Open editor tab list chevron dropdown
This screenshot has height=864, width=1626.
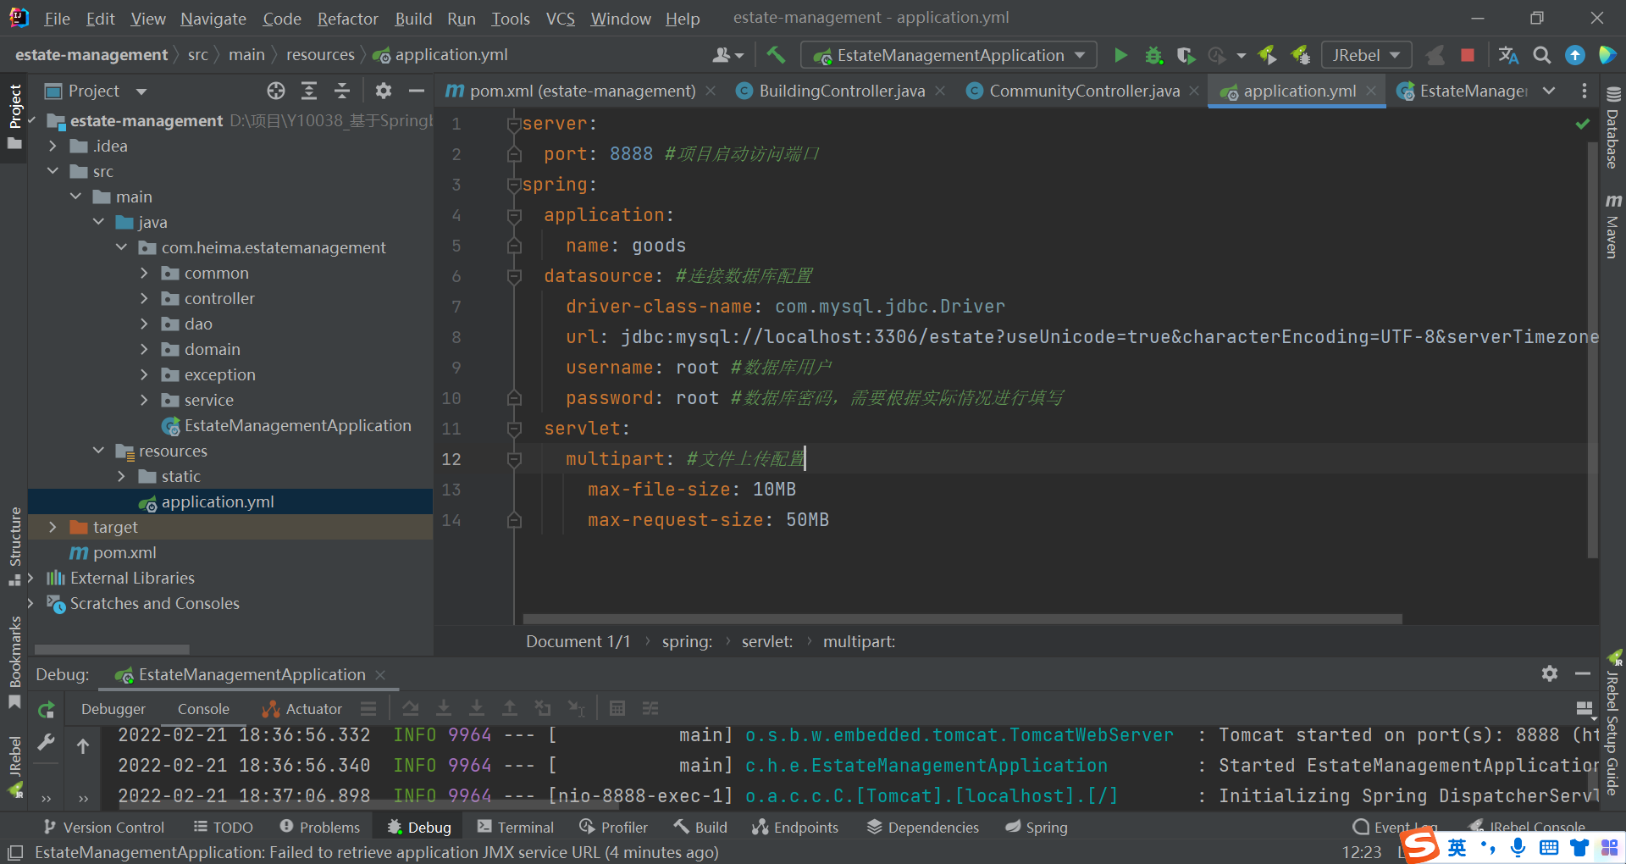(1549, 91)
